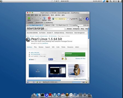Viewport: 123px width, 98px height.
Task: Click the new tab icon left of tabs
Action: (28, 25)
